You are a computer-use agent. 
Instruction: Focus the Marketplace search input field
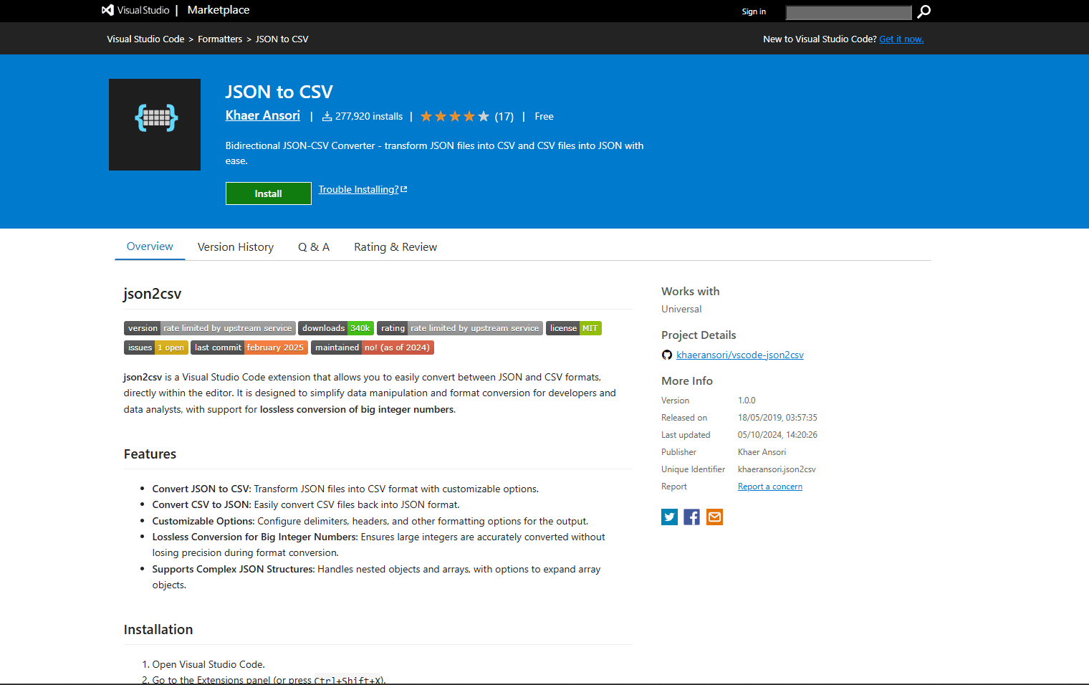pyautogui.click(x=848, y=12)
